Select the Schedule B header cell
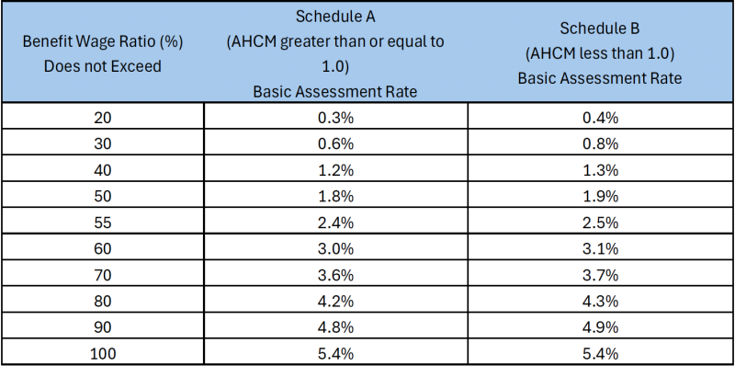735x366 pixels. [x=600, y=52]
